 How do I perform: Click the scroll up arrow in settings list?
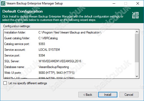point(137,32)
